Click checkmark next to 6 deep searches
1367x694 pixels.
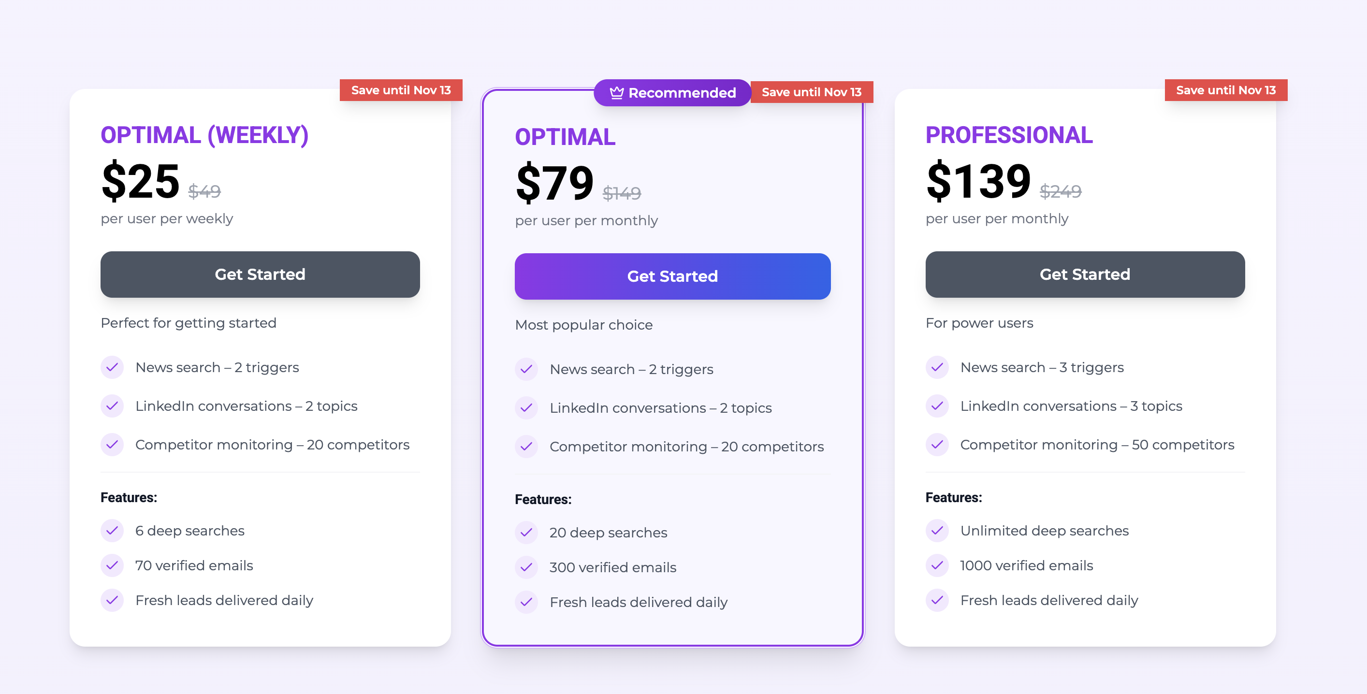coord(112,531)
